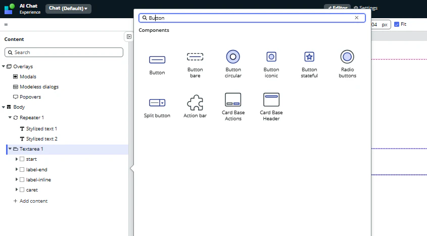
Task: Collapse the Repeater 1 node
Action: tap(10, 117)
